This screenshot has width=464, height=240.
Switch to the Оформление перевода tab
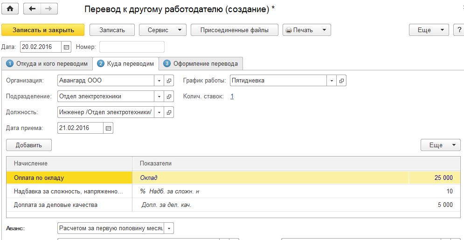201,63
